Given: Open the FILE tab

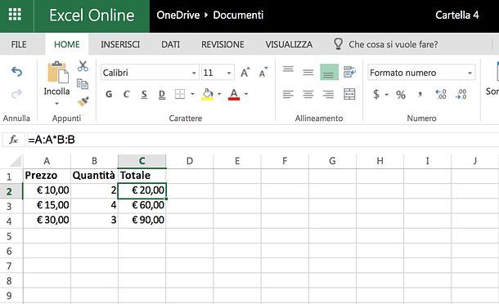Looking at the screenshot, I should click(x=19, y=44).
